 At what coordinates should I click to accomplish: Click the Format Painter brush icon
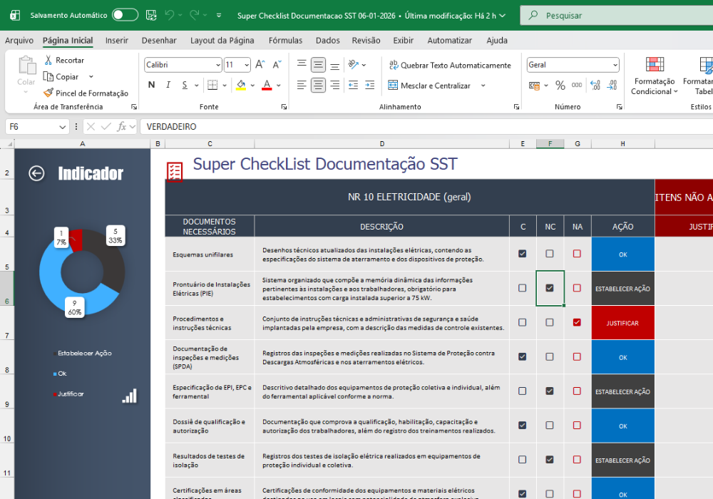[x=48, y=93]
